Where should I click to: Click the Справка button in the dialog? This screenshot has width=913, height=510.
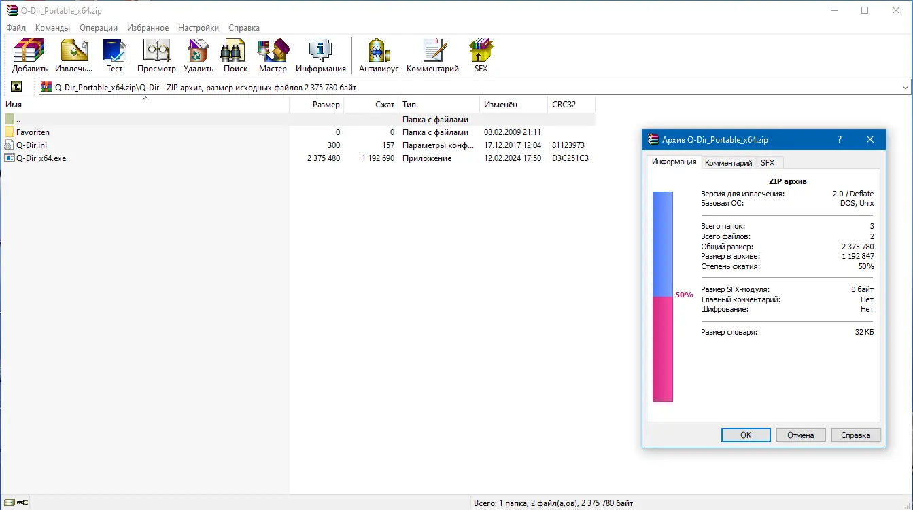855,435
